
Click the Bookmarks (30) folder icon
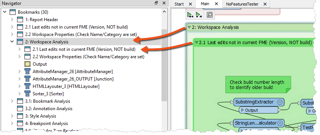tap(13, 12)
